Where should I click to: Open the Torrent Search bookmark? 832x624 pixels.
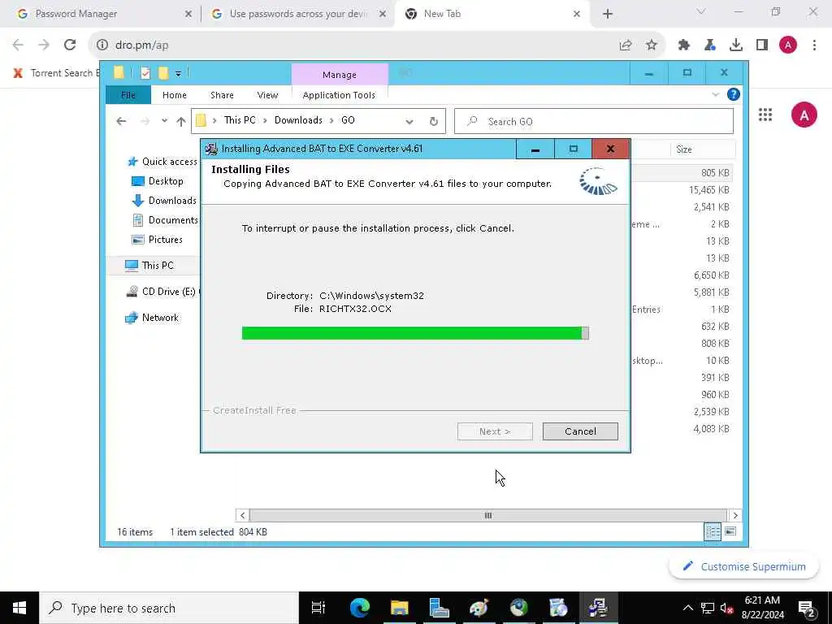[x=57, y=73]
